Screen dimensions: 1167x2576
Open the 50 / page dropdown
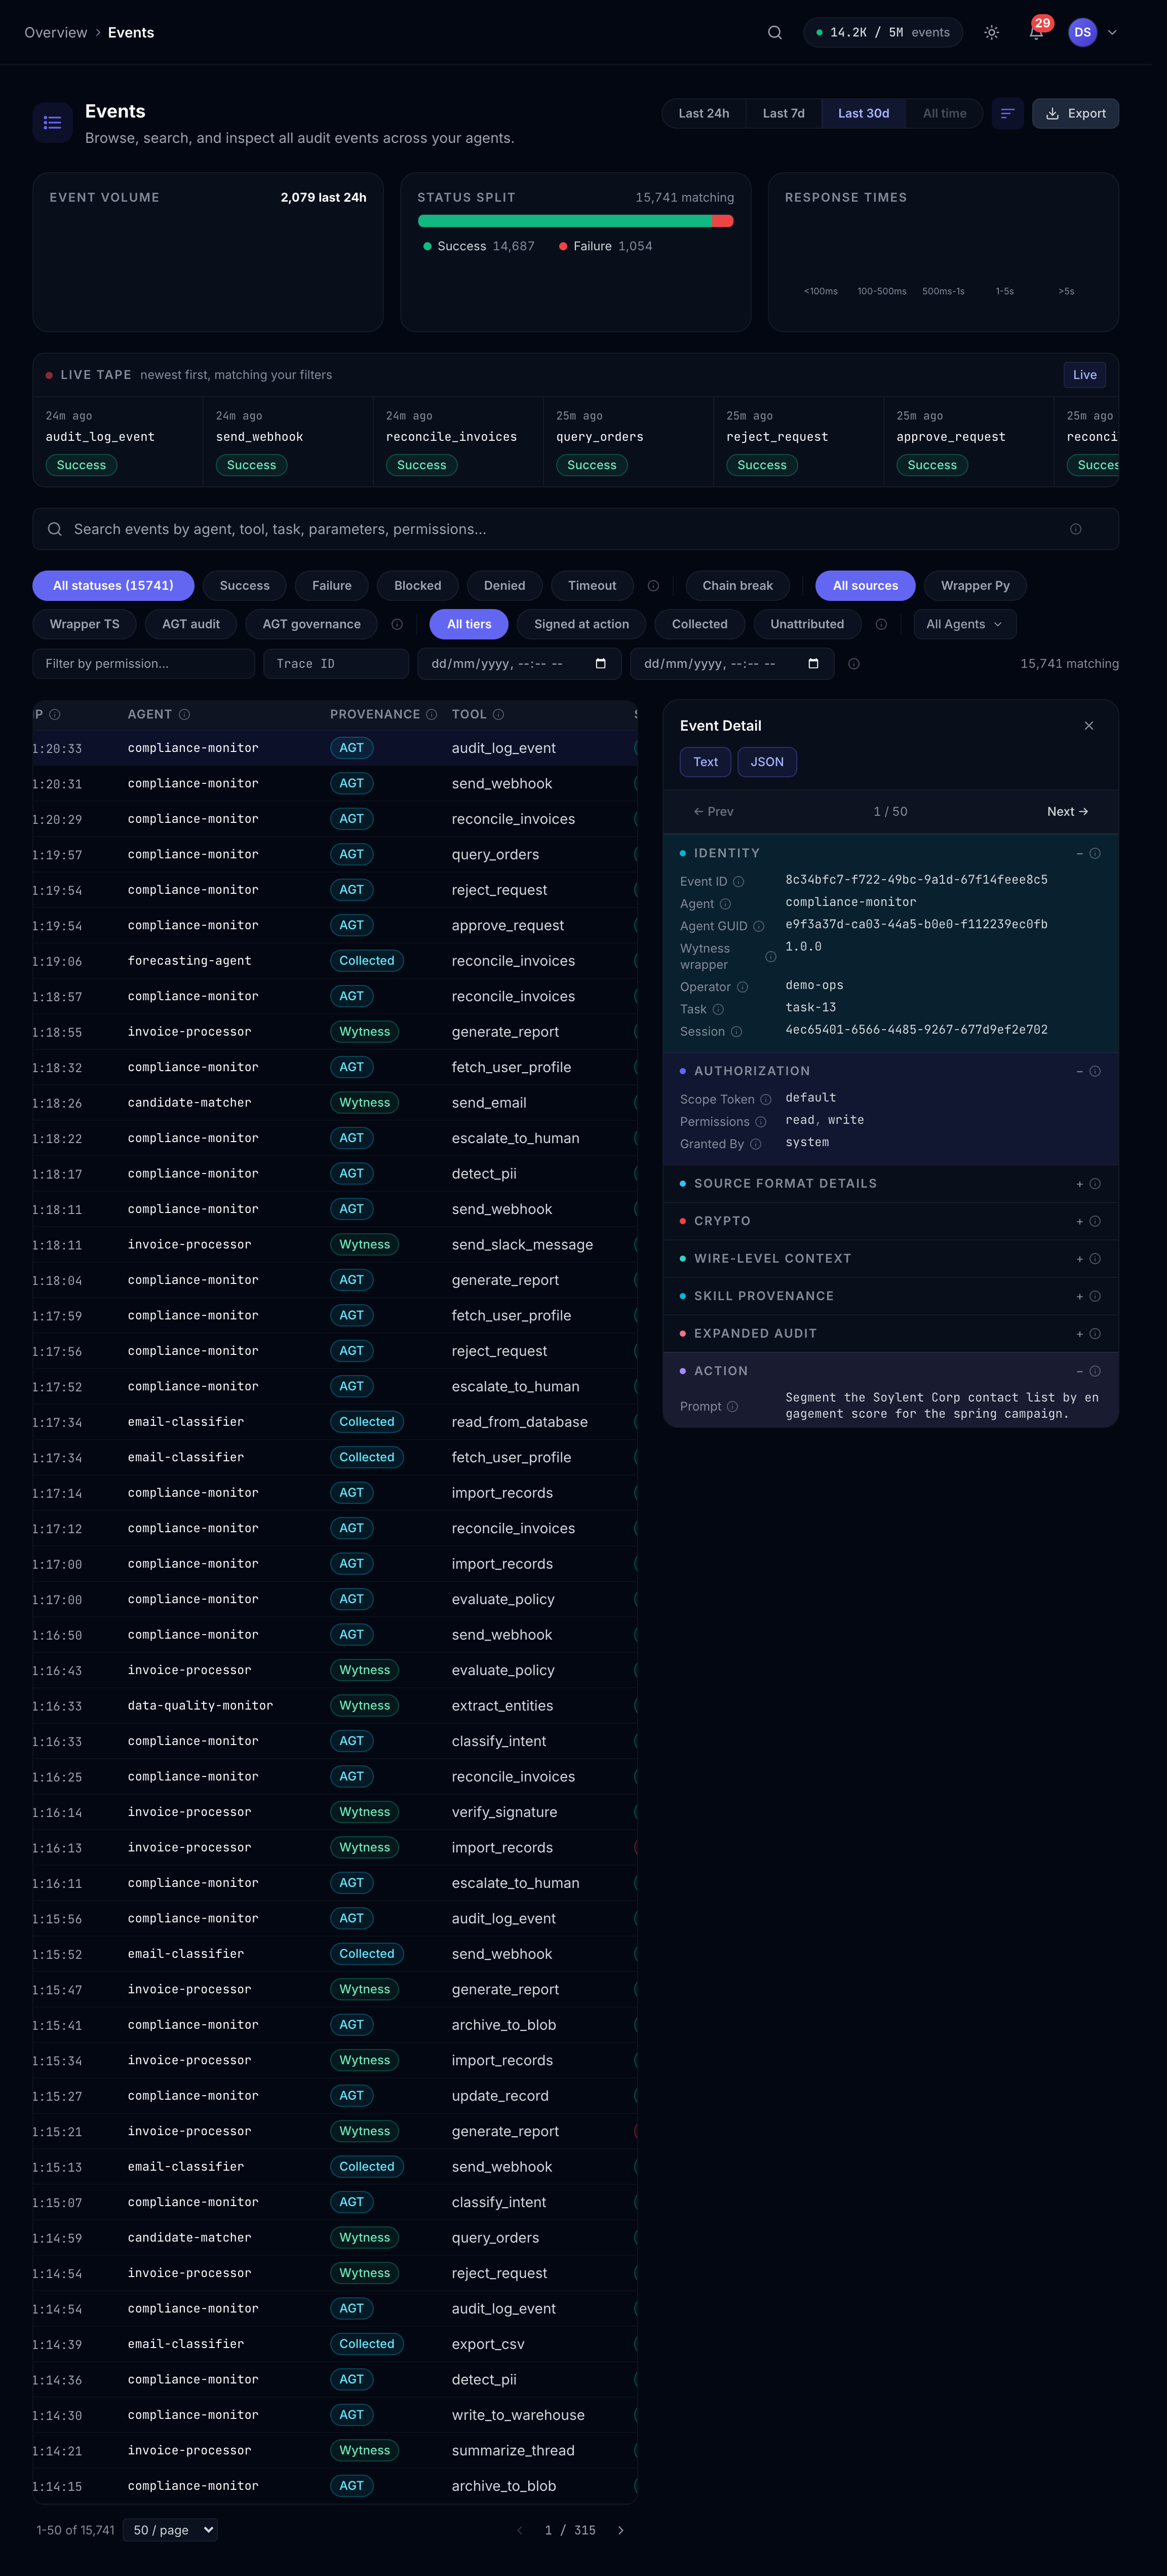170,2530
